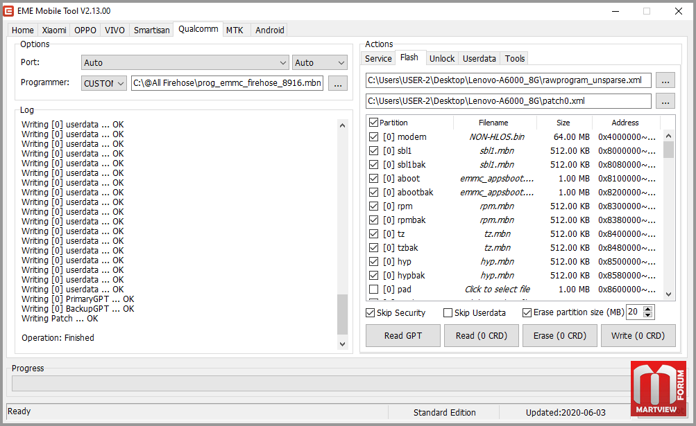Screen dimensions: 696x426
Task: Open the Programmer CUSTOM dropdown
Action: 104,83
